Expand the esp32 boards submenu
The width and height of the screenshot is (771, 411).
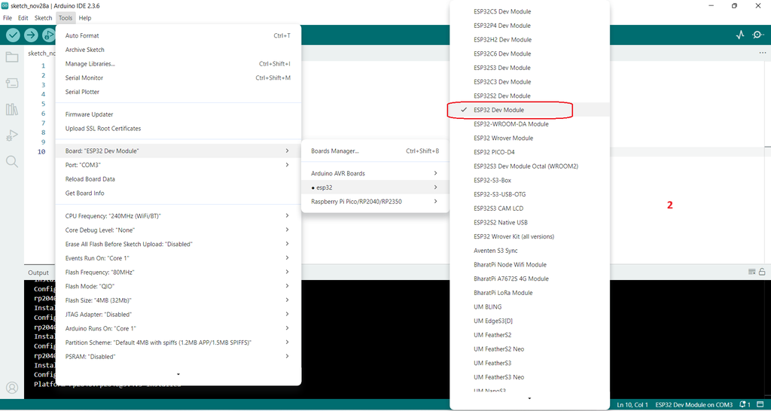375,187
